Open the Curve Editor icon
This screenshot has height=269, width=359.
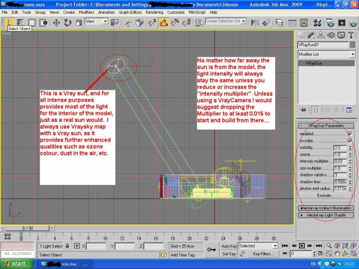pyautogui.click(x=293, y=23)
